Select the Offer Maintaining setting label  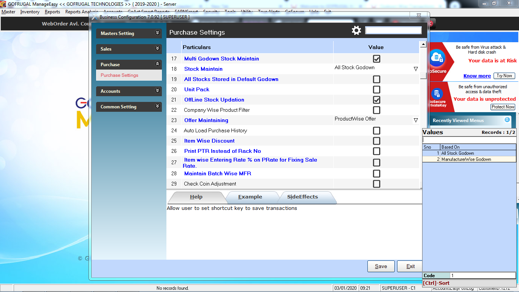[206, 120]
